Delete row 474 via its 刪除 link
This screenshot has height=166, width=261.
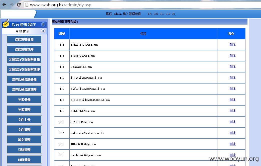232,45
